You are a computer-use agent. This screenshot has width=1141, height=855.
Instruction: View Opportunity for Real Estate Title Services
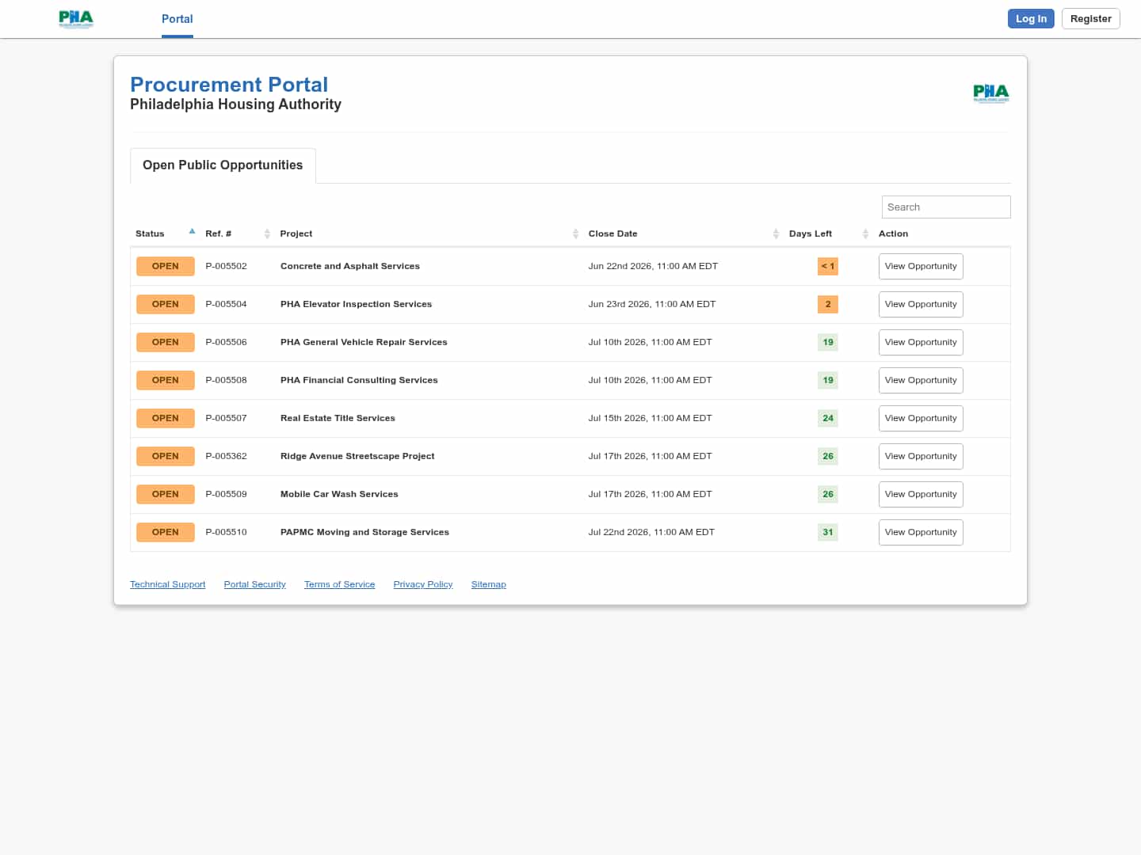click(921, 419)
